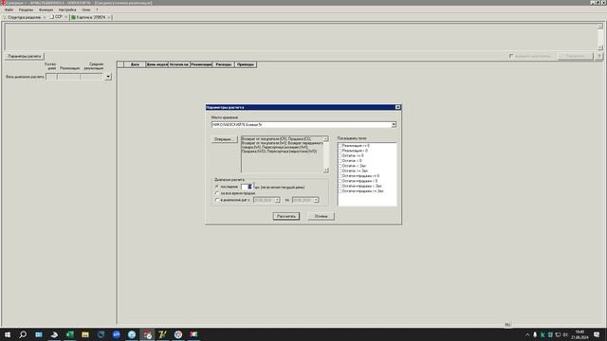The width and height of the screenshot is (607, 341).
Task: Check Остаток <= 0 option
Action: tap(340, 155)
